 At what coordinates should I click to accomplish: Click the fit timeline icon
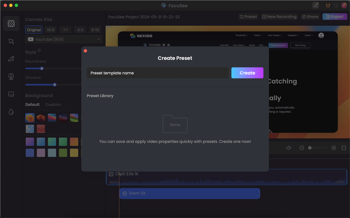point(344,148)
